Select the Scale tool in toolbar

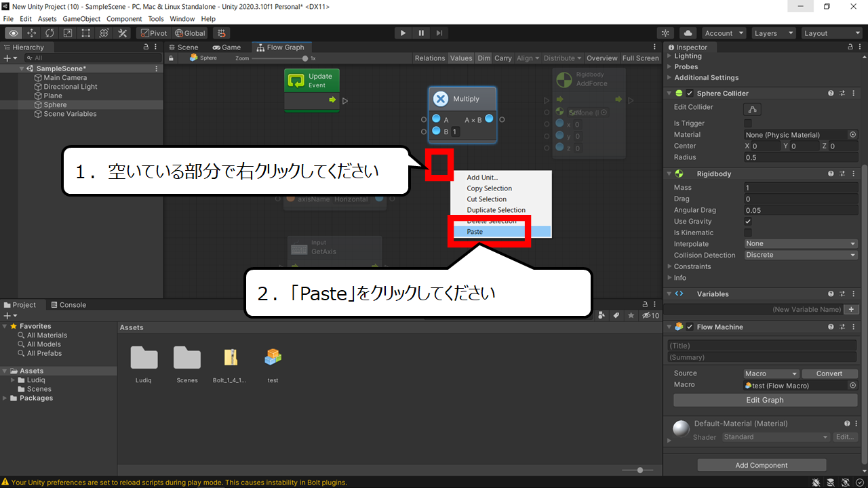tap(68, 33)
